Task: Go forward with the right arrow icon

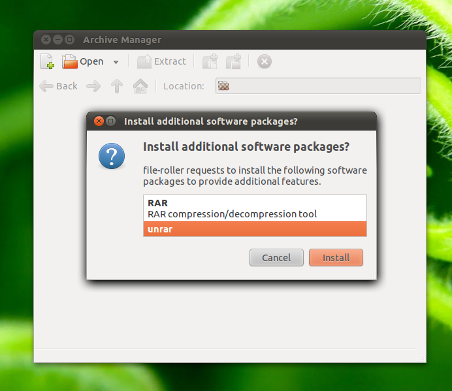Action: click(x=93, y=86)
